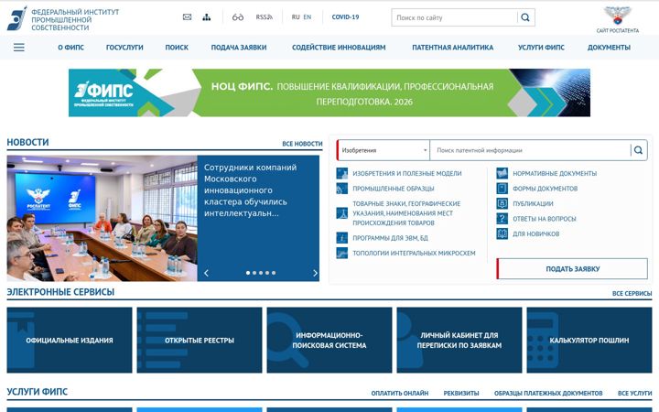Open Личный кабинет для переписки tile
Viewport: 659px width, 412px height.
click(x=459, y=340)
